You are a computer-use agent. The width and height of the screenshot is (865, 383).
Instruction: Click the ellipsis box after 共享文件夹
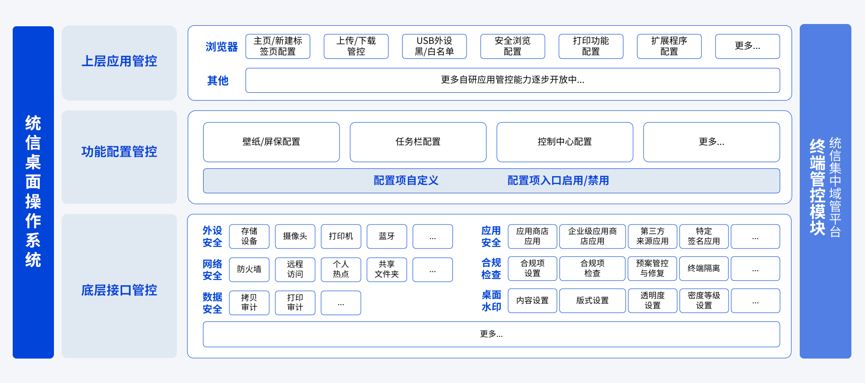click(432, 270)
